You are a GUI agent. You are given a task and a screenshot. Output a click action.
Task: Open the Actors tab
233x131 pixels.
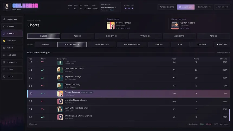pyautogui.click(x=213, y=36)
